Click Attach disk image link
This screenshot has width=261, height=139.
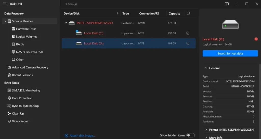(x=82, y=135)
